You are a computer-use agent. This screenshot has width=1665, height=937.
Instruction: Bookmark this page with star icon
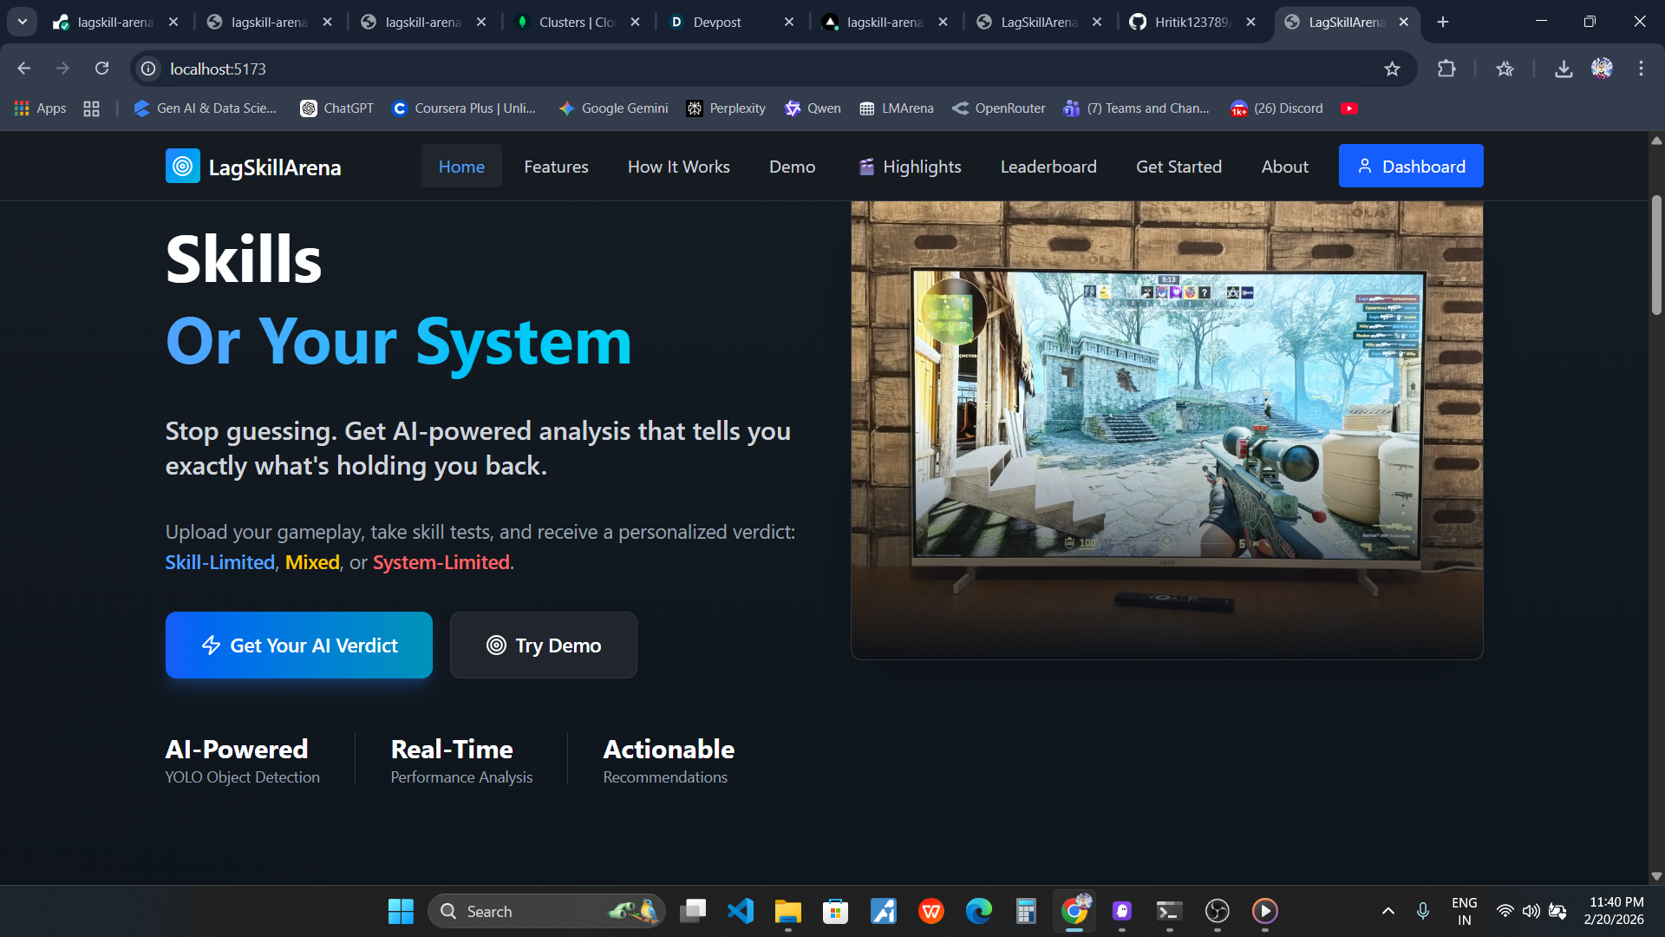pyautogui.click(x=1392, y=69)
